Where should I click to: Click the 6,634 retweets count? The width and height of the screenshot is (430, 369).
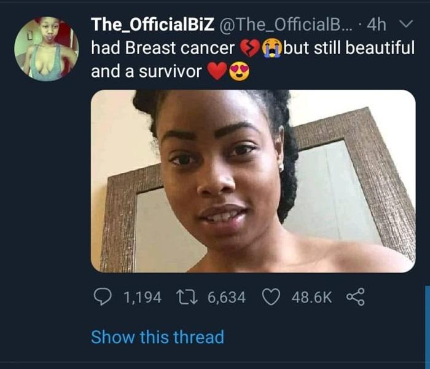coord(227,298)
